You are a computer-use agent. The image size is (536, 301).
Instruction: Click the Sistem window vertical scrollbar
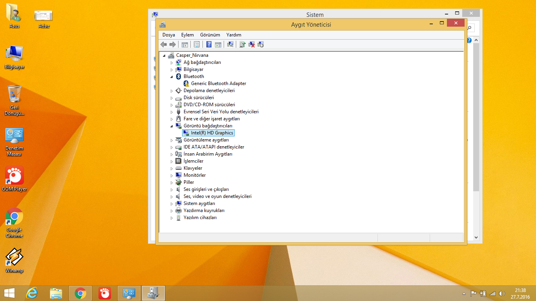[476, 118]
